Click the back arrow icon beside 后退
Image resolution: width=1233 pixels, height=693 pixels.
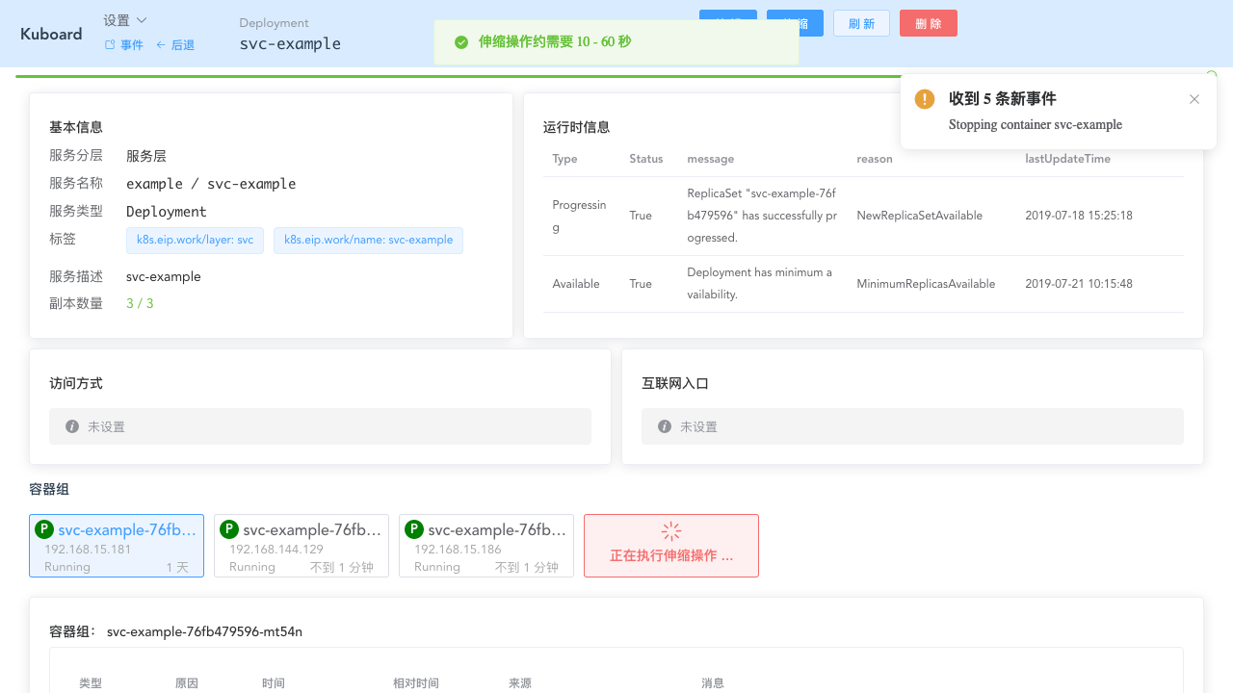click(161, 44)
